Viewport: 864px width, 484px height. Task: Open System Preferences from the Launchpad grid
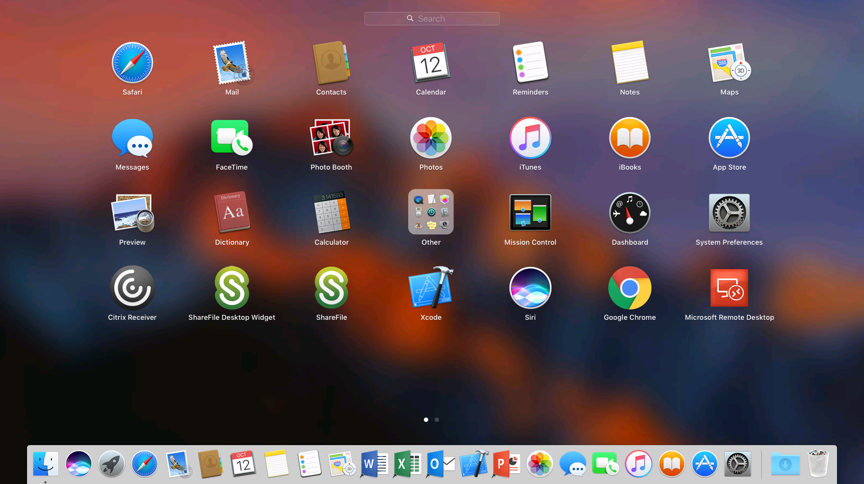click(x=729, y=213)
